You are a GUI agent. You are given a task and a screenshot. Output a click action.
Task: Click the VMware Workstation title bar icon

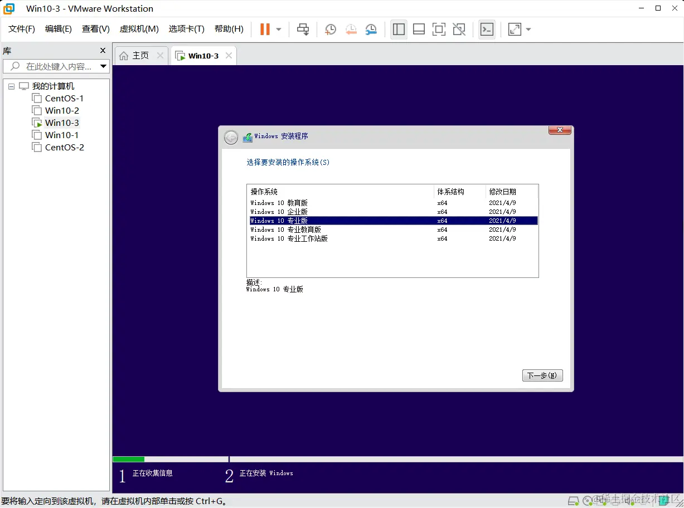[x=9, y=8]
